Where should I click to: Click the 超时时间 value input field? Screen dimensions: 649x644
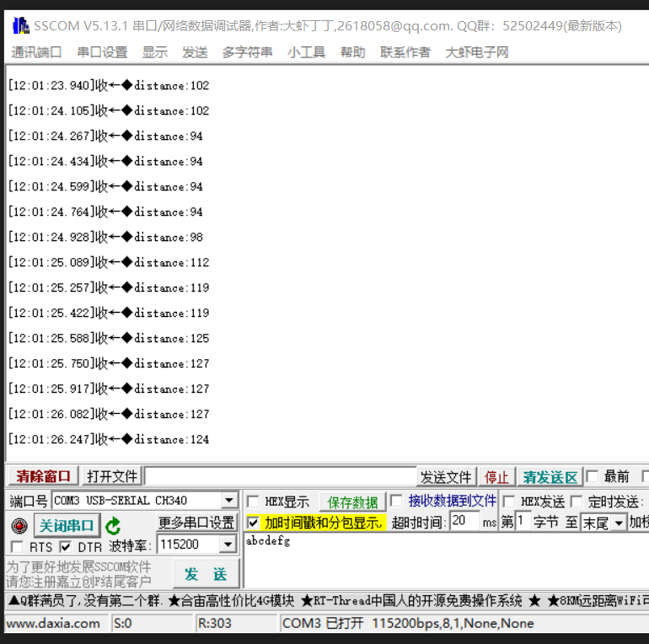point(464,522)
